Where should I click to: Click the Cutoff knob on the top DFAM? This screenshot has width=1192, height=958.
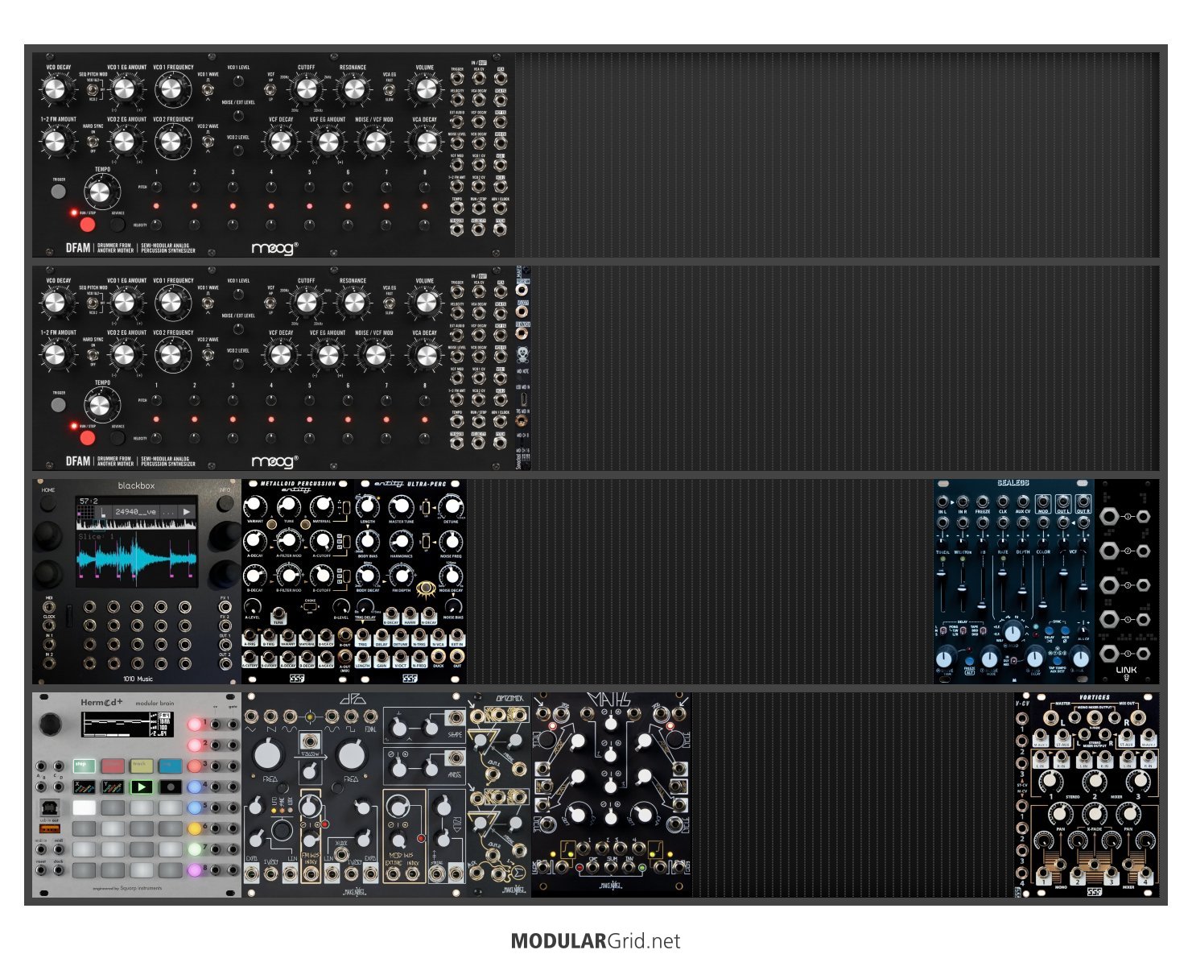pos(306,89)
